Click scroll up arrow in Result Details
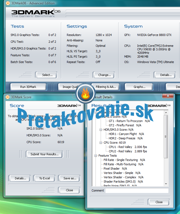 click(x=166, y=113)
